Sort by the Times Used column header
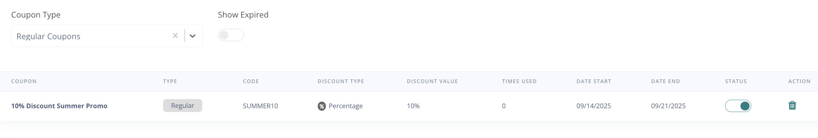The width and height of the screenshot is (818, 138). tap(519, 81)
